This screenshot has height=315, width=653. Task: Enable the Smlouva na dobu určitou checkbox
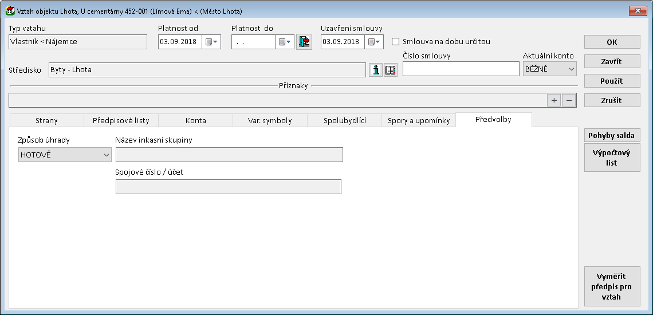point(395,42)
